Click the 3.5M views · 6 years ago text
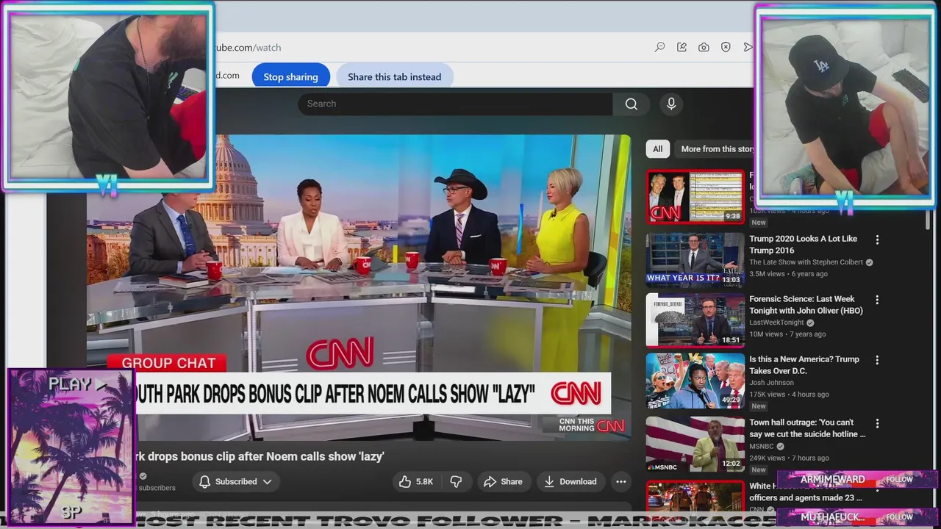The width and height of the screenshot is (941, 529). 788,274
